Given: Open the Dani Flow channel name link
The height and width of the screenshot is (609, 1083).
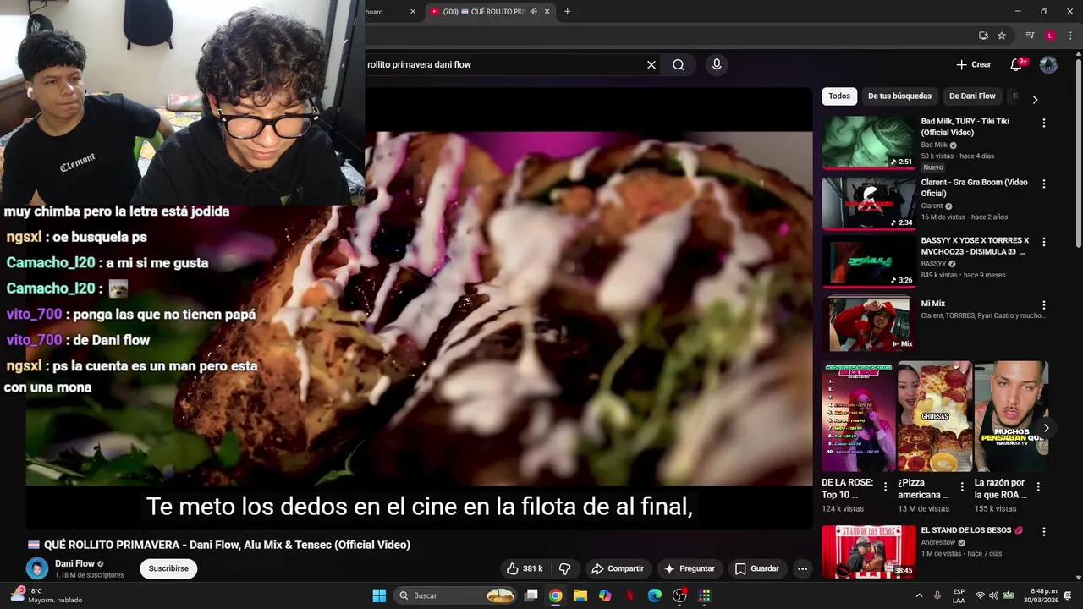Looking at the screenshot, I should click(74, 564).
